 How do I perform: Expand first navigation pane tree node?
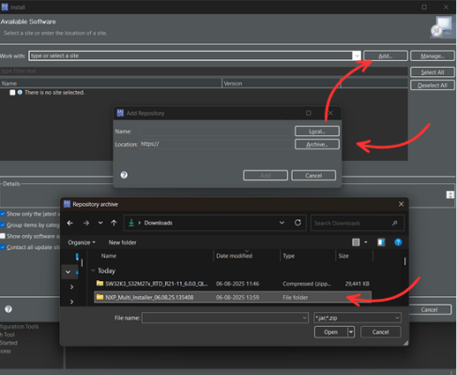[x=68, y=272]
